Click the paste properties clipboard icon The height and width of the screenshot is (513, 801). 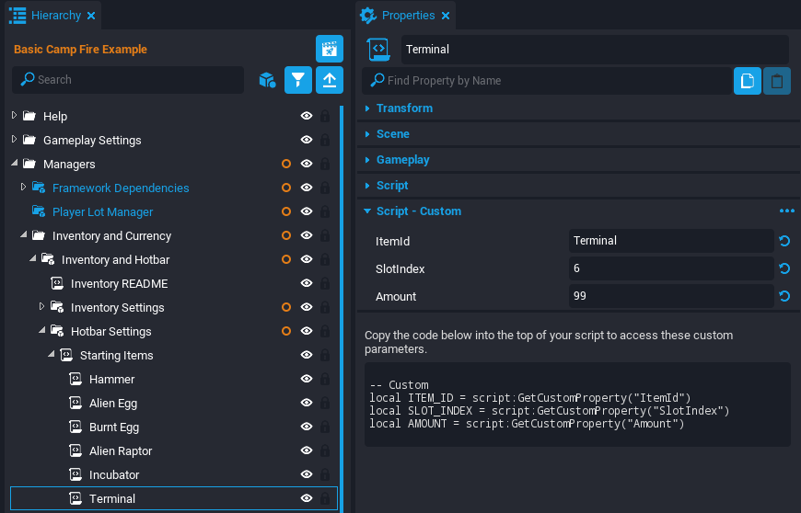click(x=777, y=81)
